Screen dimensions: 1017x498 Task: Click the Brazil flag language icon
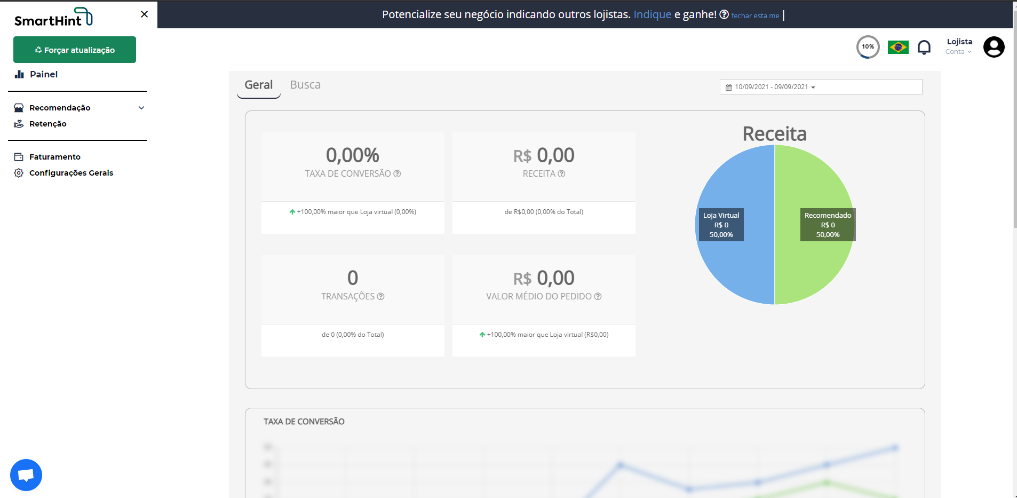tap(898, 47)
